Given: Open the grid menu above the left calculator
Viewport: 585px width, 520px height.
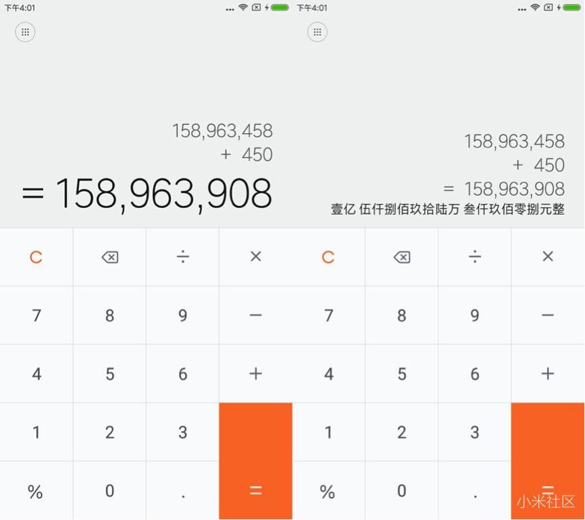Looking at the screenshot, I should (25, 32).
